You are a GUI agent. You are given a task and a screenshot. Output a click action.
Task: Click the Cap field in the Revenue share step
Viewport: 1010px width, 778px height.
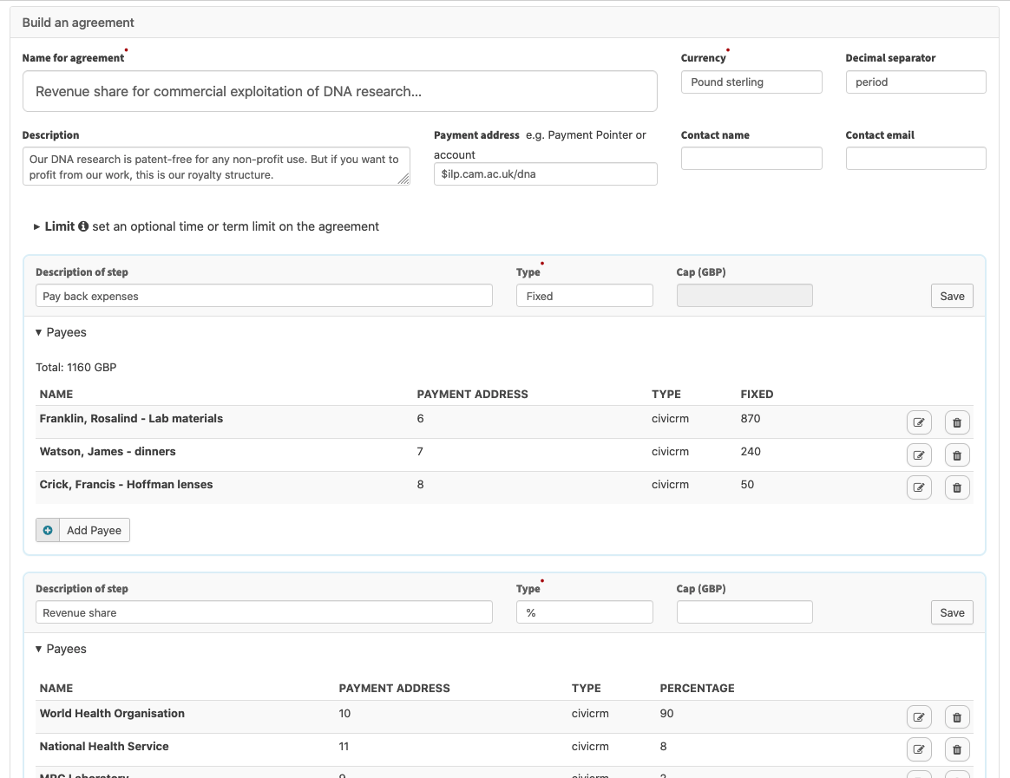744,611
